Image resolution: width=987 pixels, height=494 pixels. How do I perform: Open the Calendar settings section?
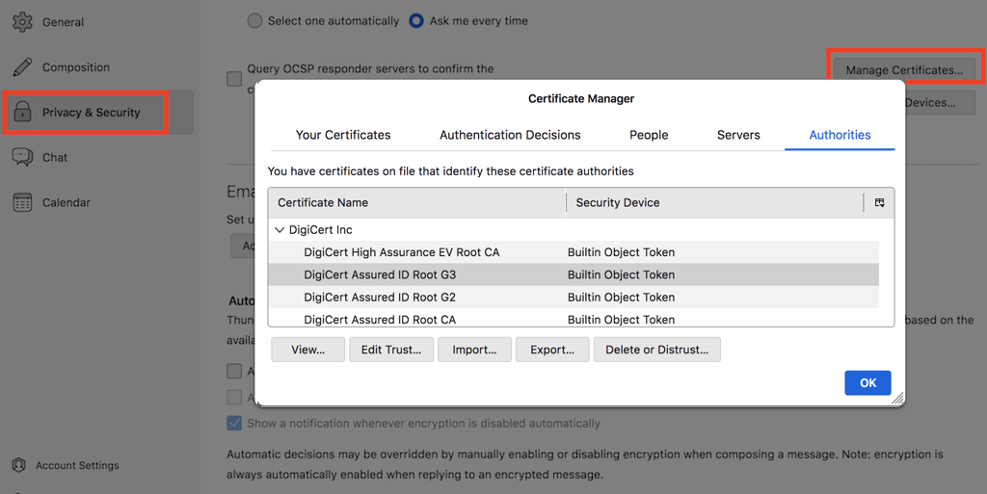click(x=67, y=202)
